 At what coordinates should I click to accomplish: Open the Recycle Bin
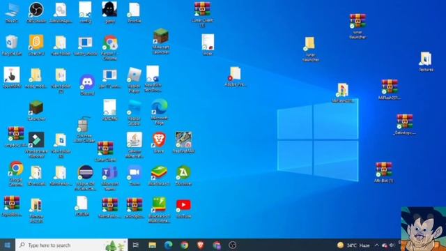pyautogui.click(x=12, y=45)
